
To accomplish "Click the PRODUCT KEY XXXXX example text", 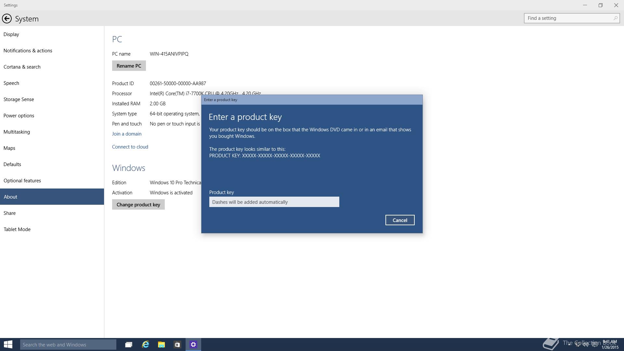I will point(265,155).
